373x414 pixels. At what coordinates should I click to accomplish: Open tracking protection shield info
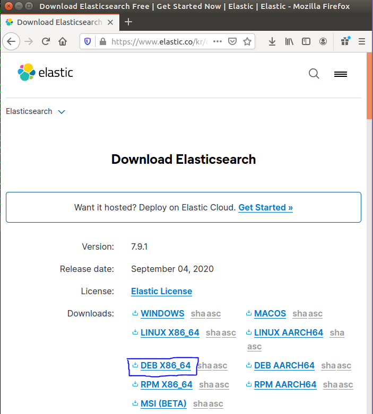coord(88,41)
